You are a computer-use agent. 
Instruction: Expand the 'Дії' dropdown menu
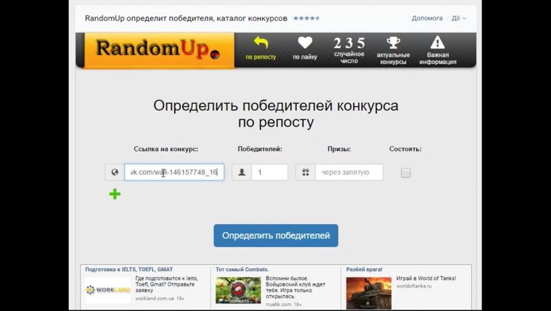(x=459, y=19)
